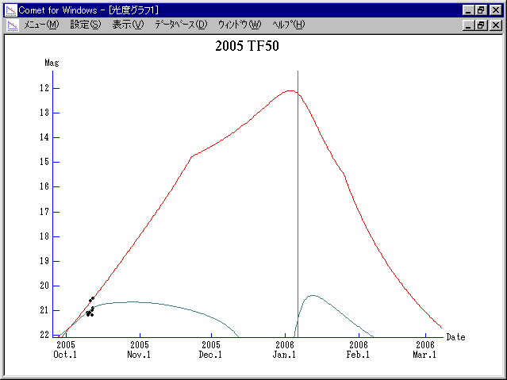The width and height of the screenshot is (507, 380).
Task: Click the 2006 Jan.1 date label
Action: point(285,350)
